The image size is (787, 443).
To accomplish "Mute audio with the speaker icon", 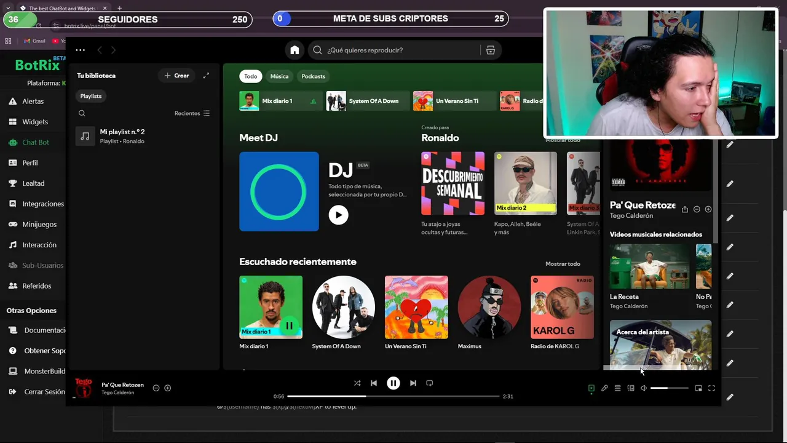I will (x=643, y=388).
